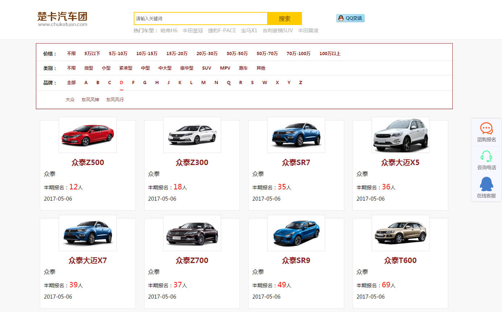Click the 众泰T600 title link
This screenshot has height=312, width=502.
[x=401, y=260]
